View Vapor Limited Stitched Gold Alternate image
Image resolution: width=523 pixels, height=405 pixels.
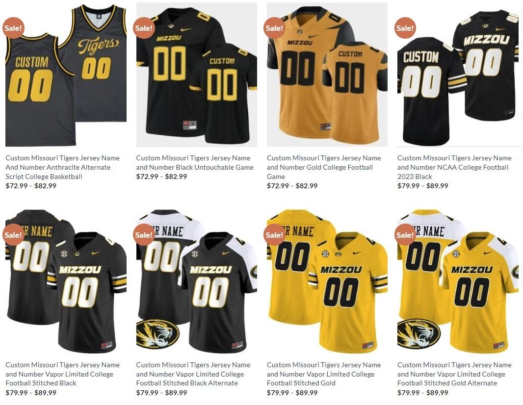pyautogui.click(x=458, y=281)
